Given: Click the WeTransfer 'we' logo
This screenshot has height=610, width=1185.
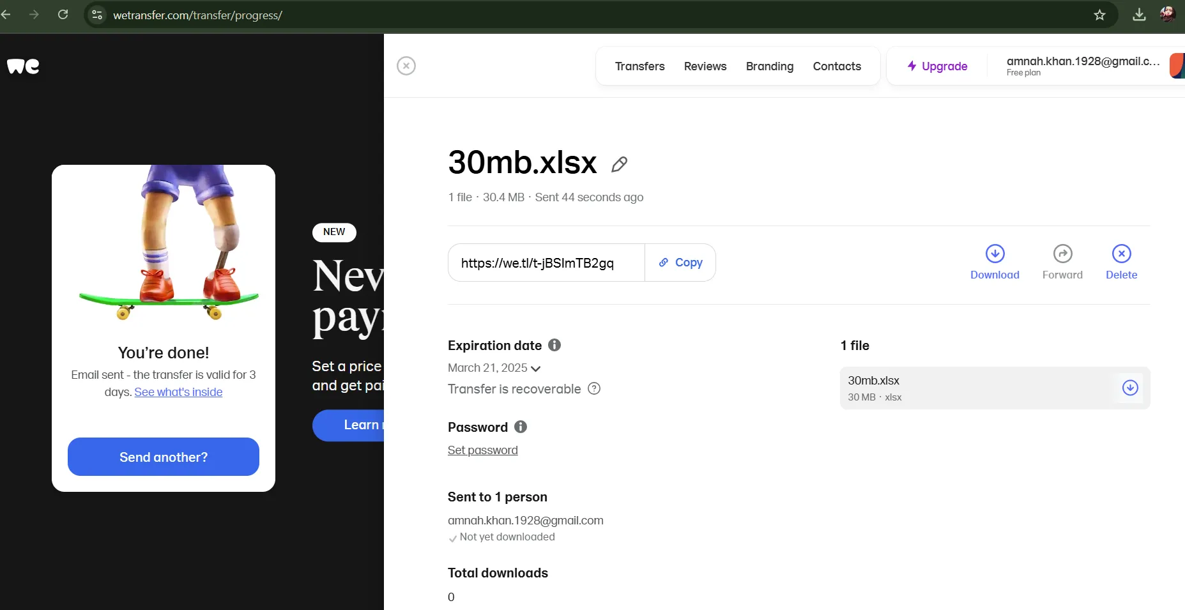Looking at the screenshot, I should pyautogui.click(x=23, y=66).
